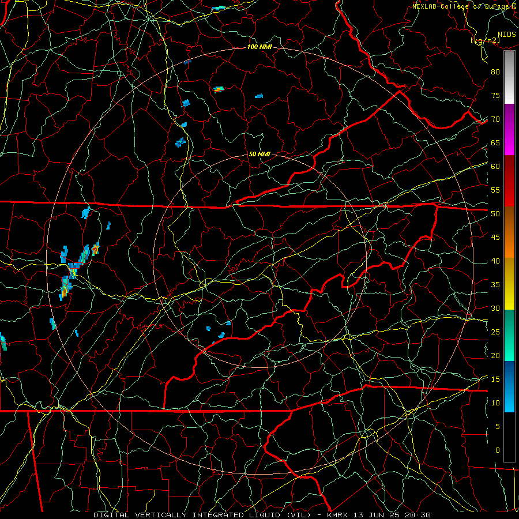Click the color scale value 45
Viewport: 519px width, 519px height.
(x=495, y=238)
